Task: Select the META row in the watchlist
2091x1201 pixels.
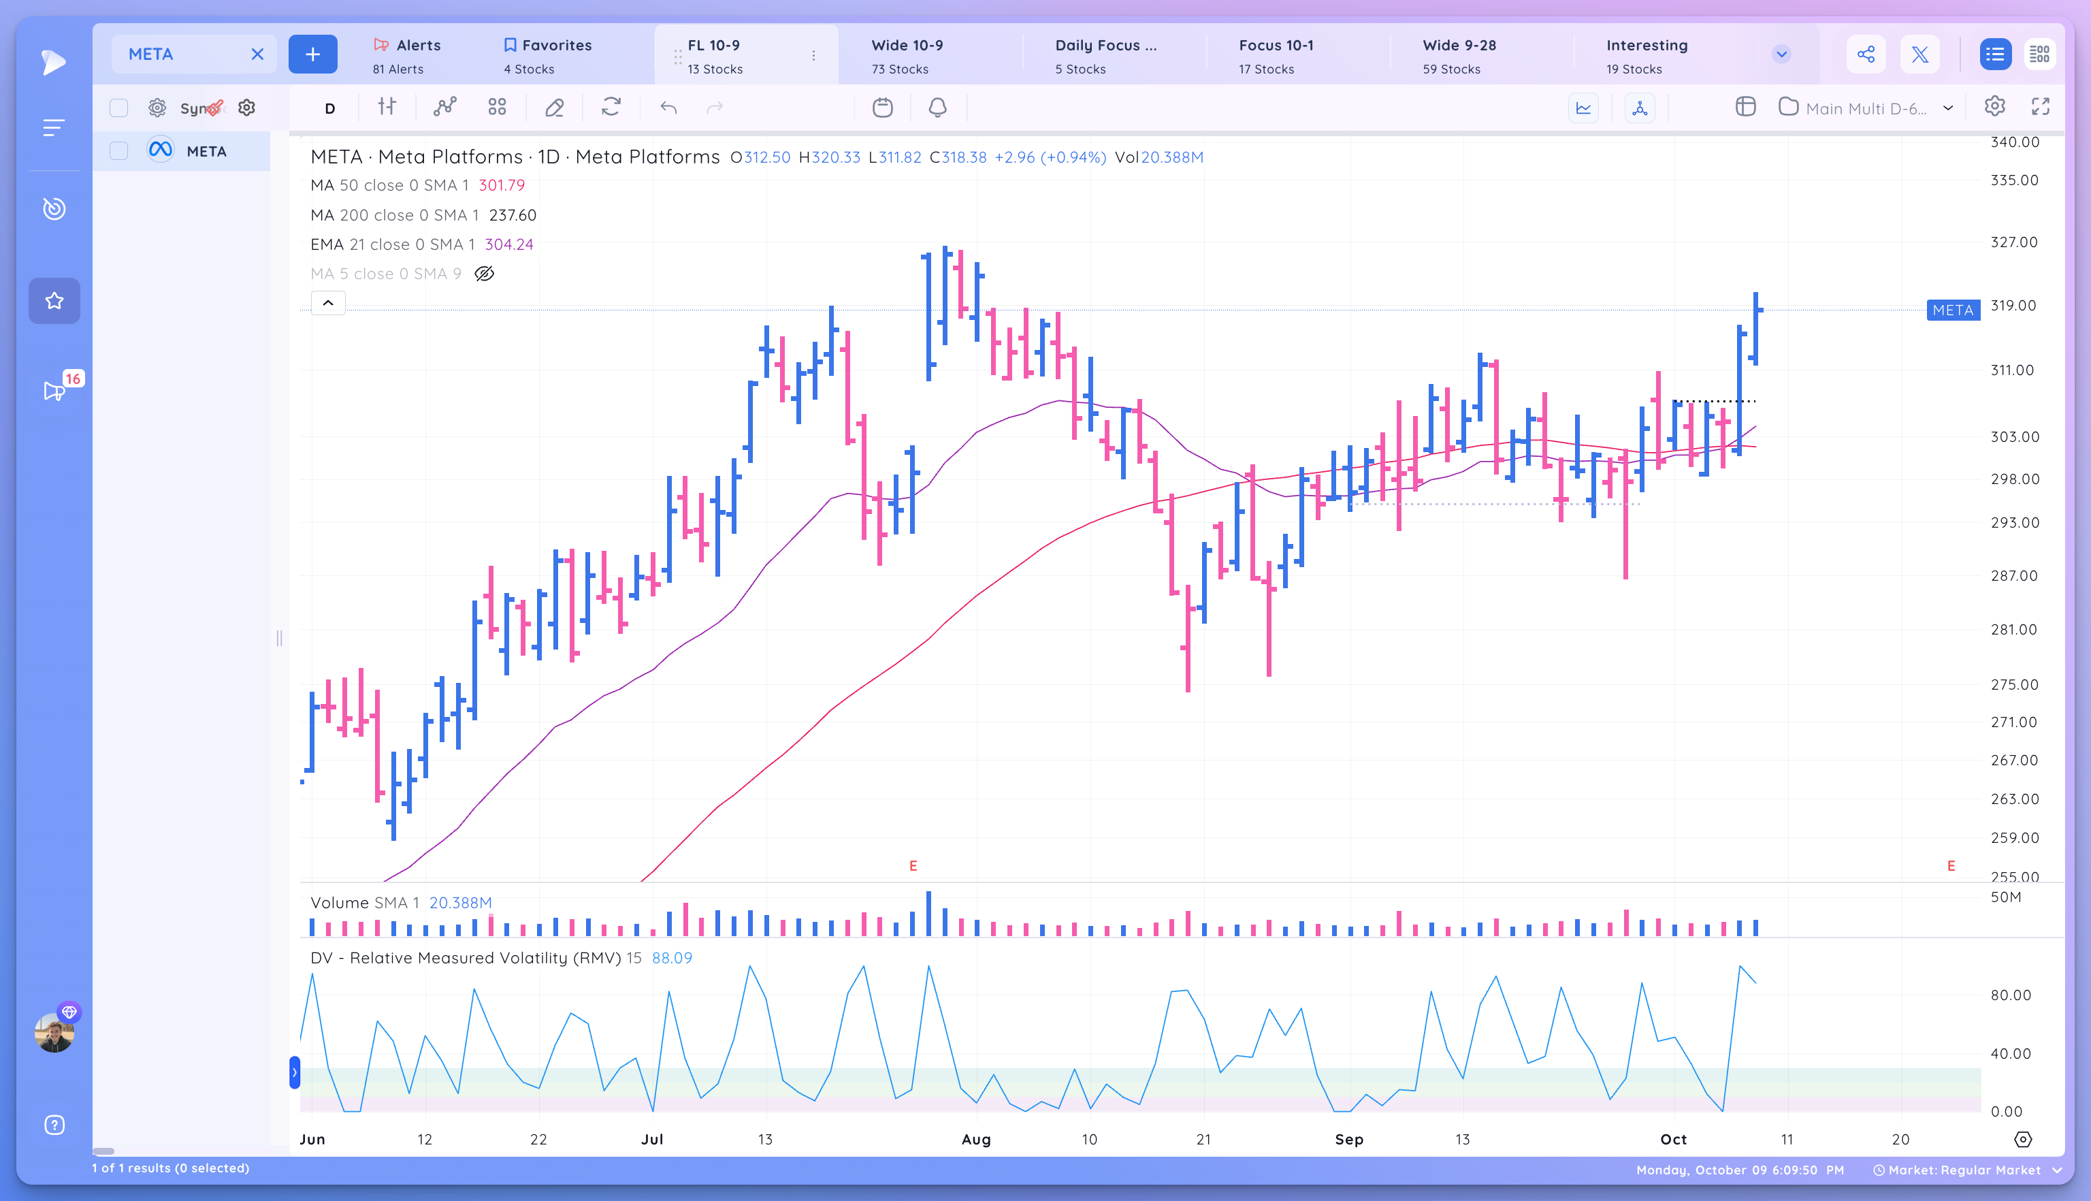Action: [181, 151]
